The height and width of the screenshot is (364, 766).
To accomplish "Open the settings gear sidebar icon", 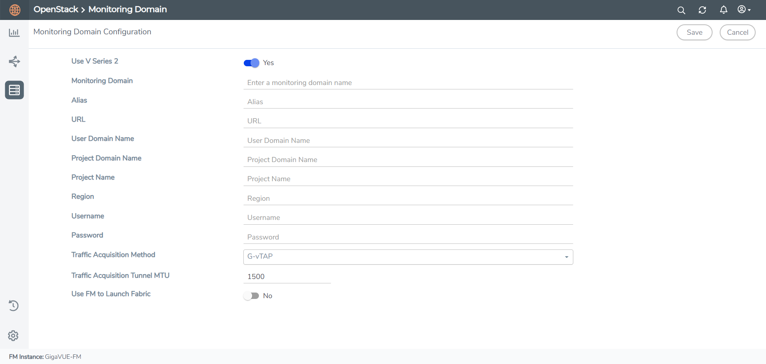I will point(14,336).
